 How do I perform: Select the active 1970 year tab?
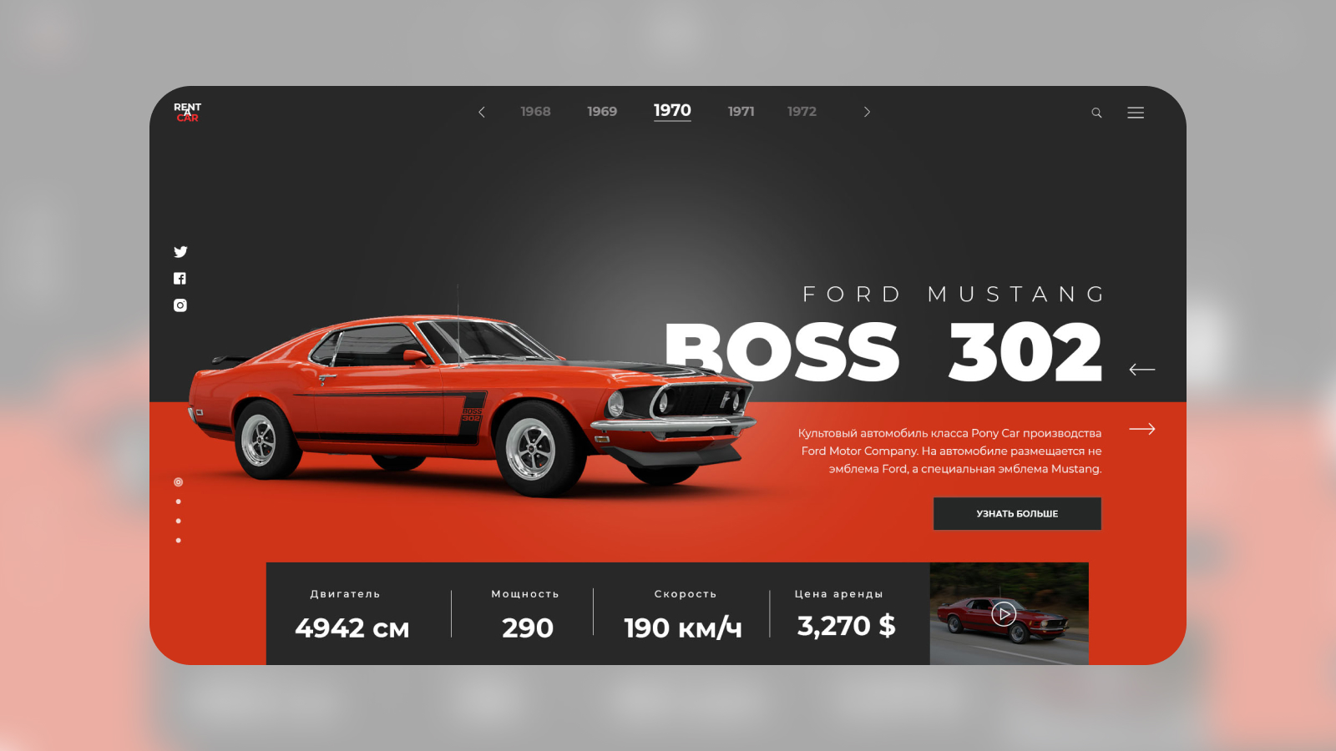coord(672,111)
